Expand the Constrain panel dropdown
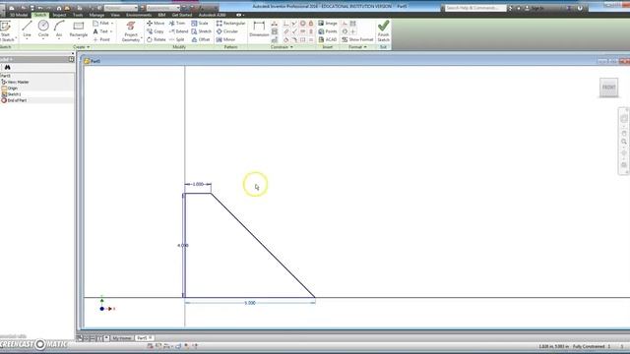Image resolution: width=630 pixels, height=354 pixels. tap(282, 47)
